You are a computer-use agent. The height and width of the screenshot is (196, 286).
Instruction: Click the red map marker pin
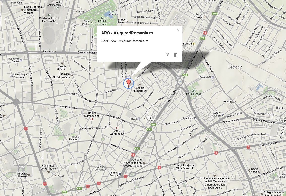coord(129,83)
